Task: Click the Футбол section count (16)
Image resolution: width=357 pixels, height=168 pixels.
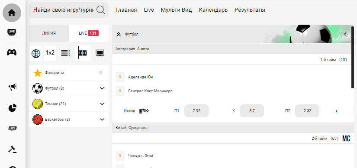Action: [344, 34]
